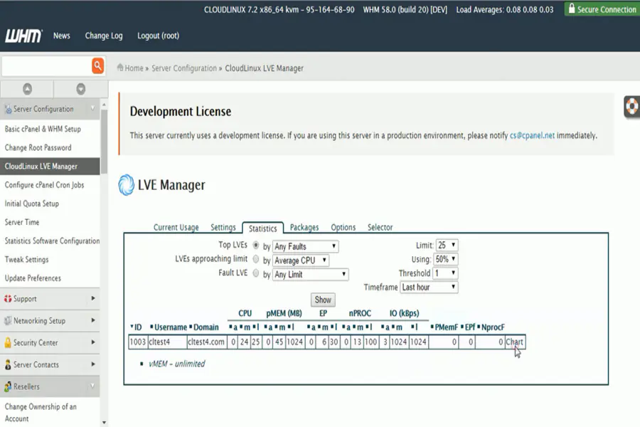
Task: Click the orange search magnifier button
Action: pyautogui.click(x=97, y=66)
